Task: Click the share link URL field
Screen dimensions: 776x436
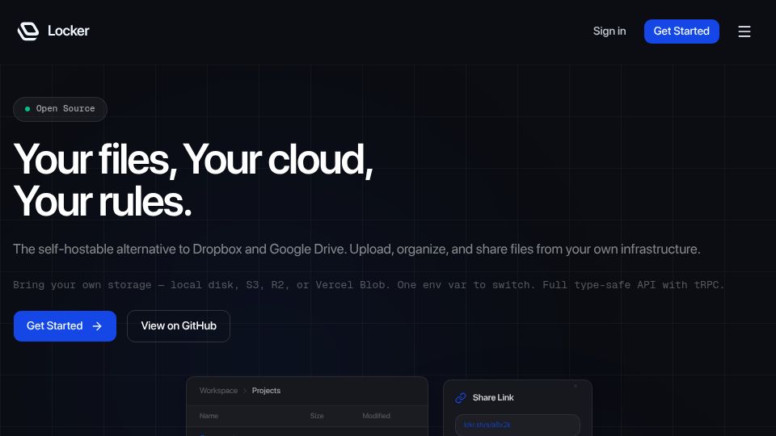Action: [x=517, y=425]
